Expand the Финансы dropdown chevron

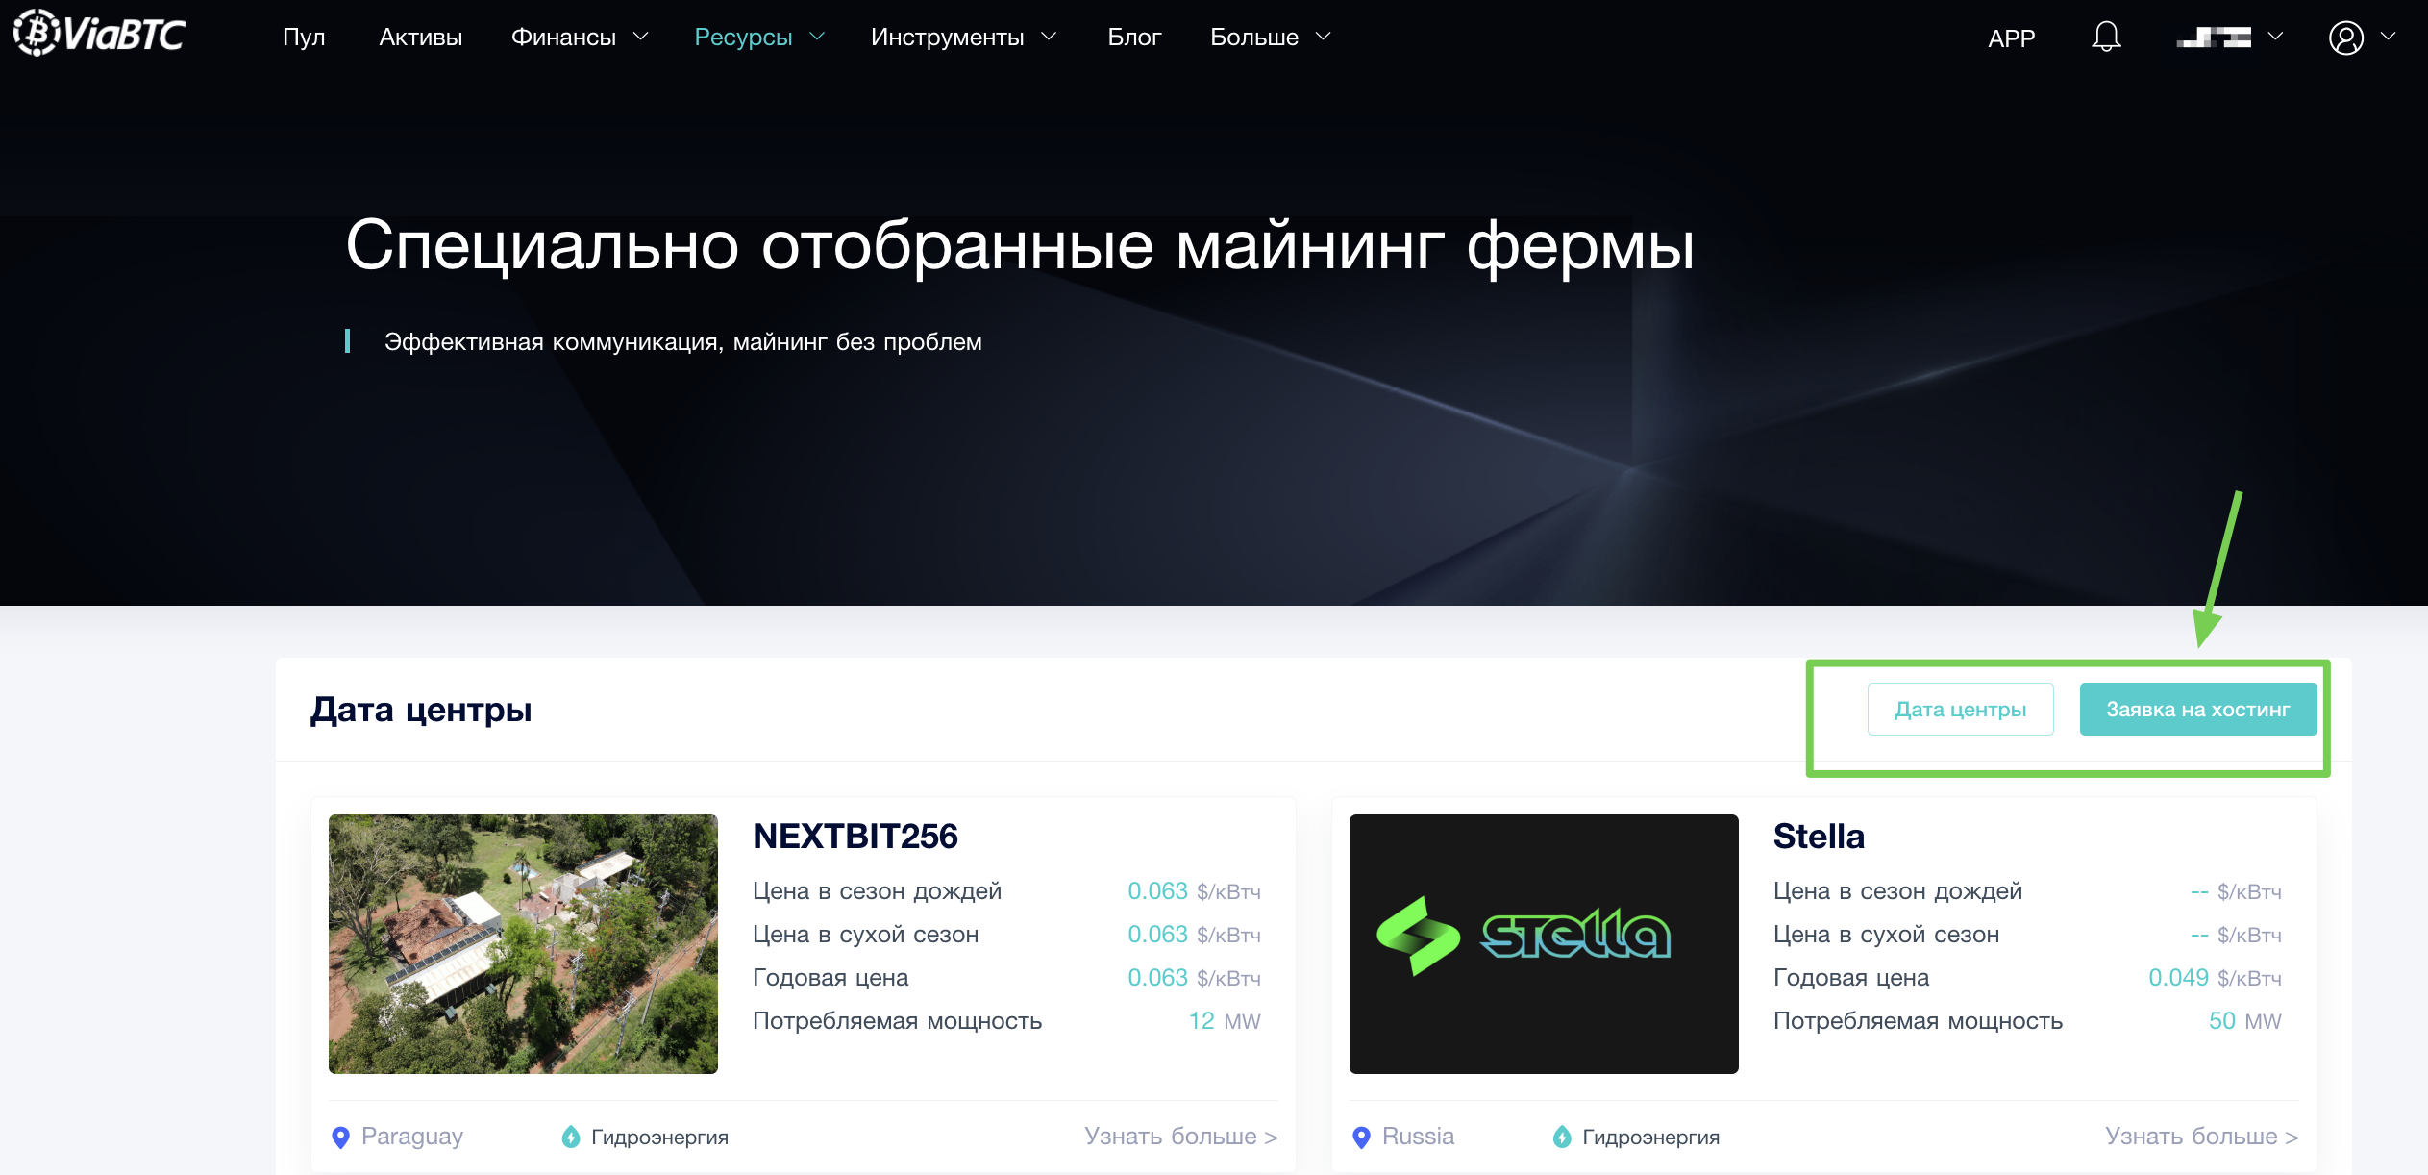(641, 37)
